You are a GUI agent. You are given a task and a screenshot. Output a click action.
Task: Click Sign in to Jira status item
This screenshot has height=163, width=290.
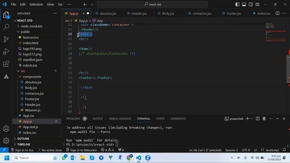click(x=22, y=150)
